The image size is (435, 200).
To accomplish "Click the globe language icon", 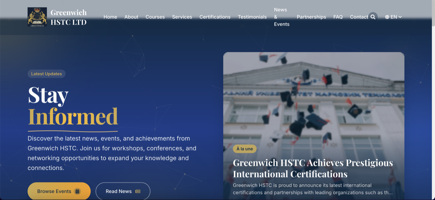I will (x=387, y=17).
